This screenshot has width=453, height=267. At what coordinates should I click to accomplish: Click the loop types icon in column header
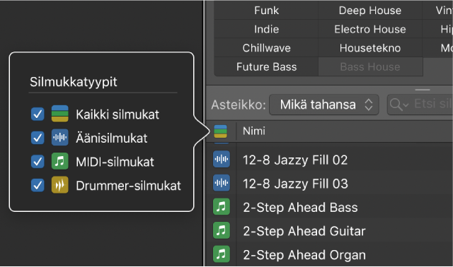220,131
